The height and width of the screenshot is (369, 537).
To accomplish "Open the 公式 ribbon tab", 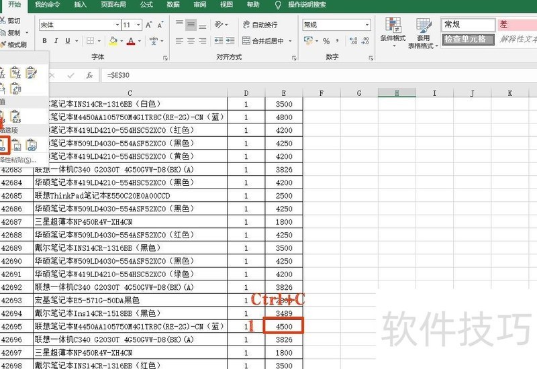I will click(x=146, y=5).
